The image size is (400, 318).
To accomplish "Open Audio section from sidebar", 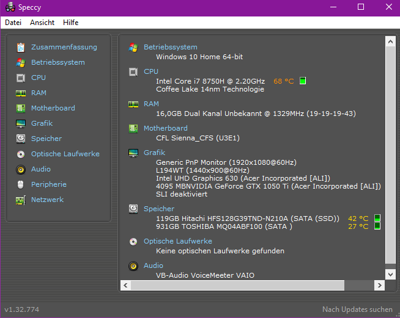I will pyautogui.click(x=41, y=169).
